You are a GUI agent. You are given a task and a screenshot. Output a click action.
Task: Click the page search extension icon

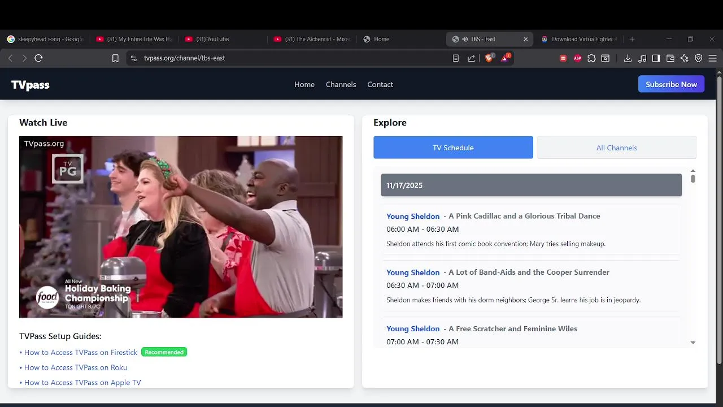[606, 58]
